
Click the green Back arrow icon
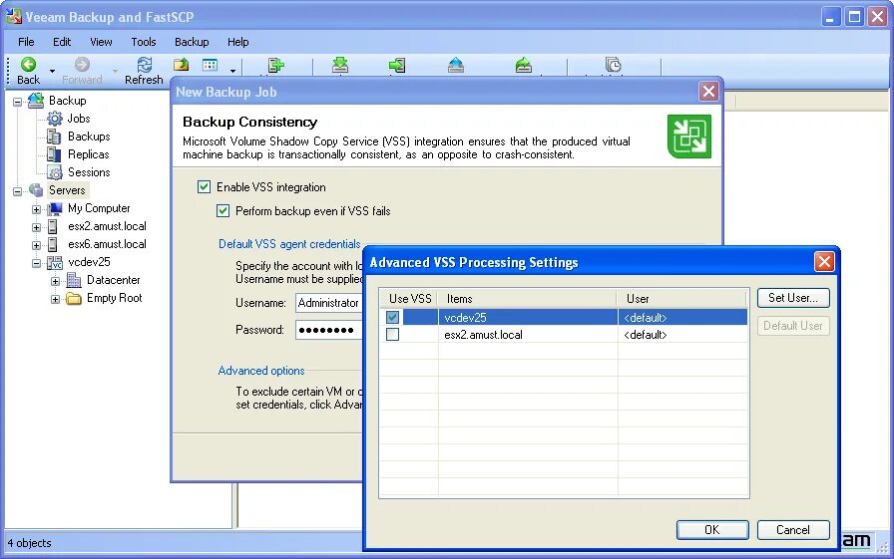pos(28,65)
